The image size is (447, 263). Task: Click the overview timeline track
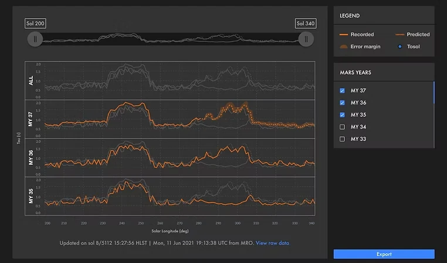tap(171, 39)
